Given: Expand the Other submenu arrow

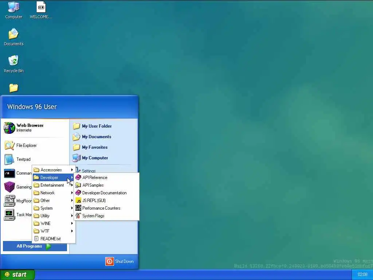Looking at the screenshot, I should pyautogui.click(x=72, y=201).
